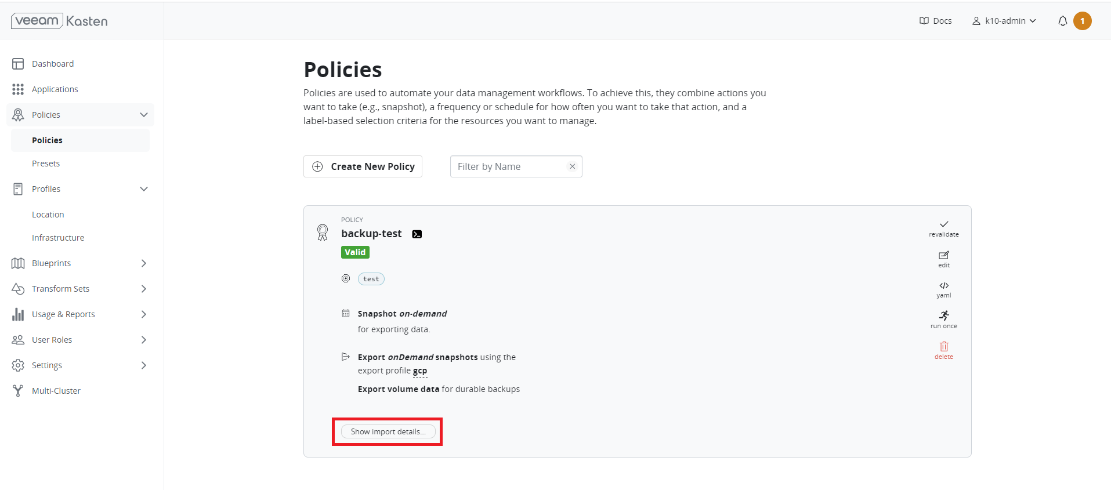1111x490 pixels.
Task: Click Show import details button
Action: (x=388, y=432)
